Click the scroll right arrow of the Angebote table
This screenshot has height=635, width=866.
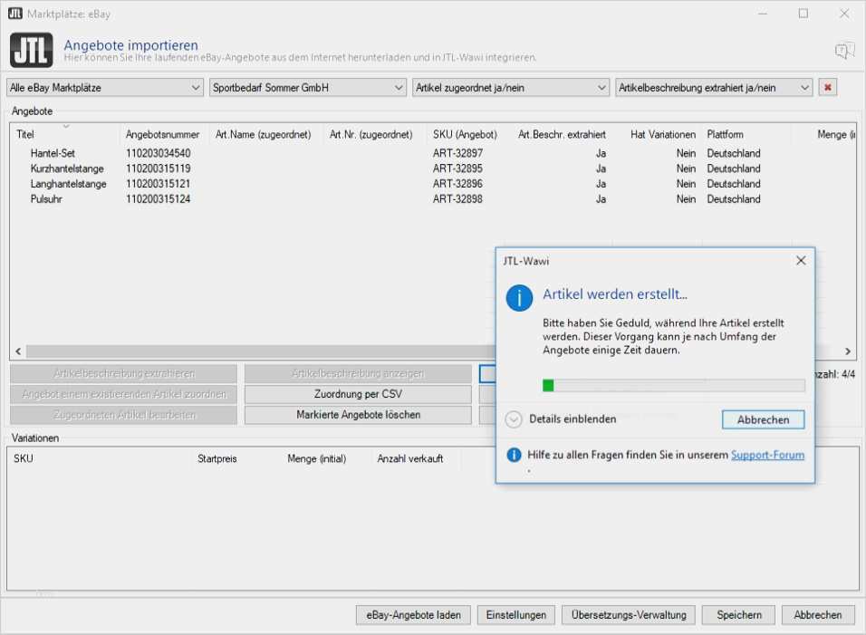tap(848, 351)
